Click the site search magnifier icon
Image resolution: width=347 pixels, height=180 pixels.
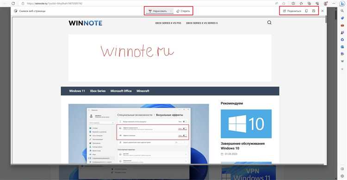point(269,23)
